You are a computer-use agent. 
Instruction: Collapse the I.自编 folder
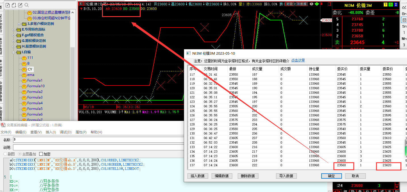[14, 52]
